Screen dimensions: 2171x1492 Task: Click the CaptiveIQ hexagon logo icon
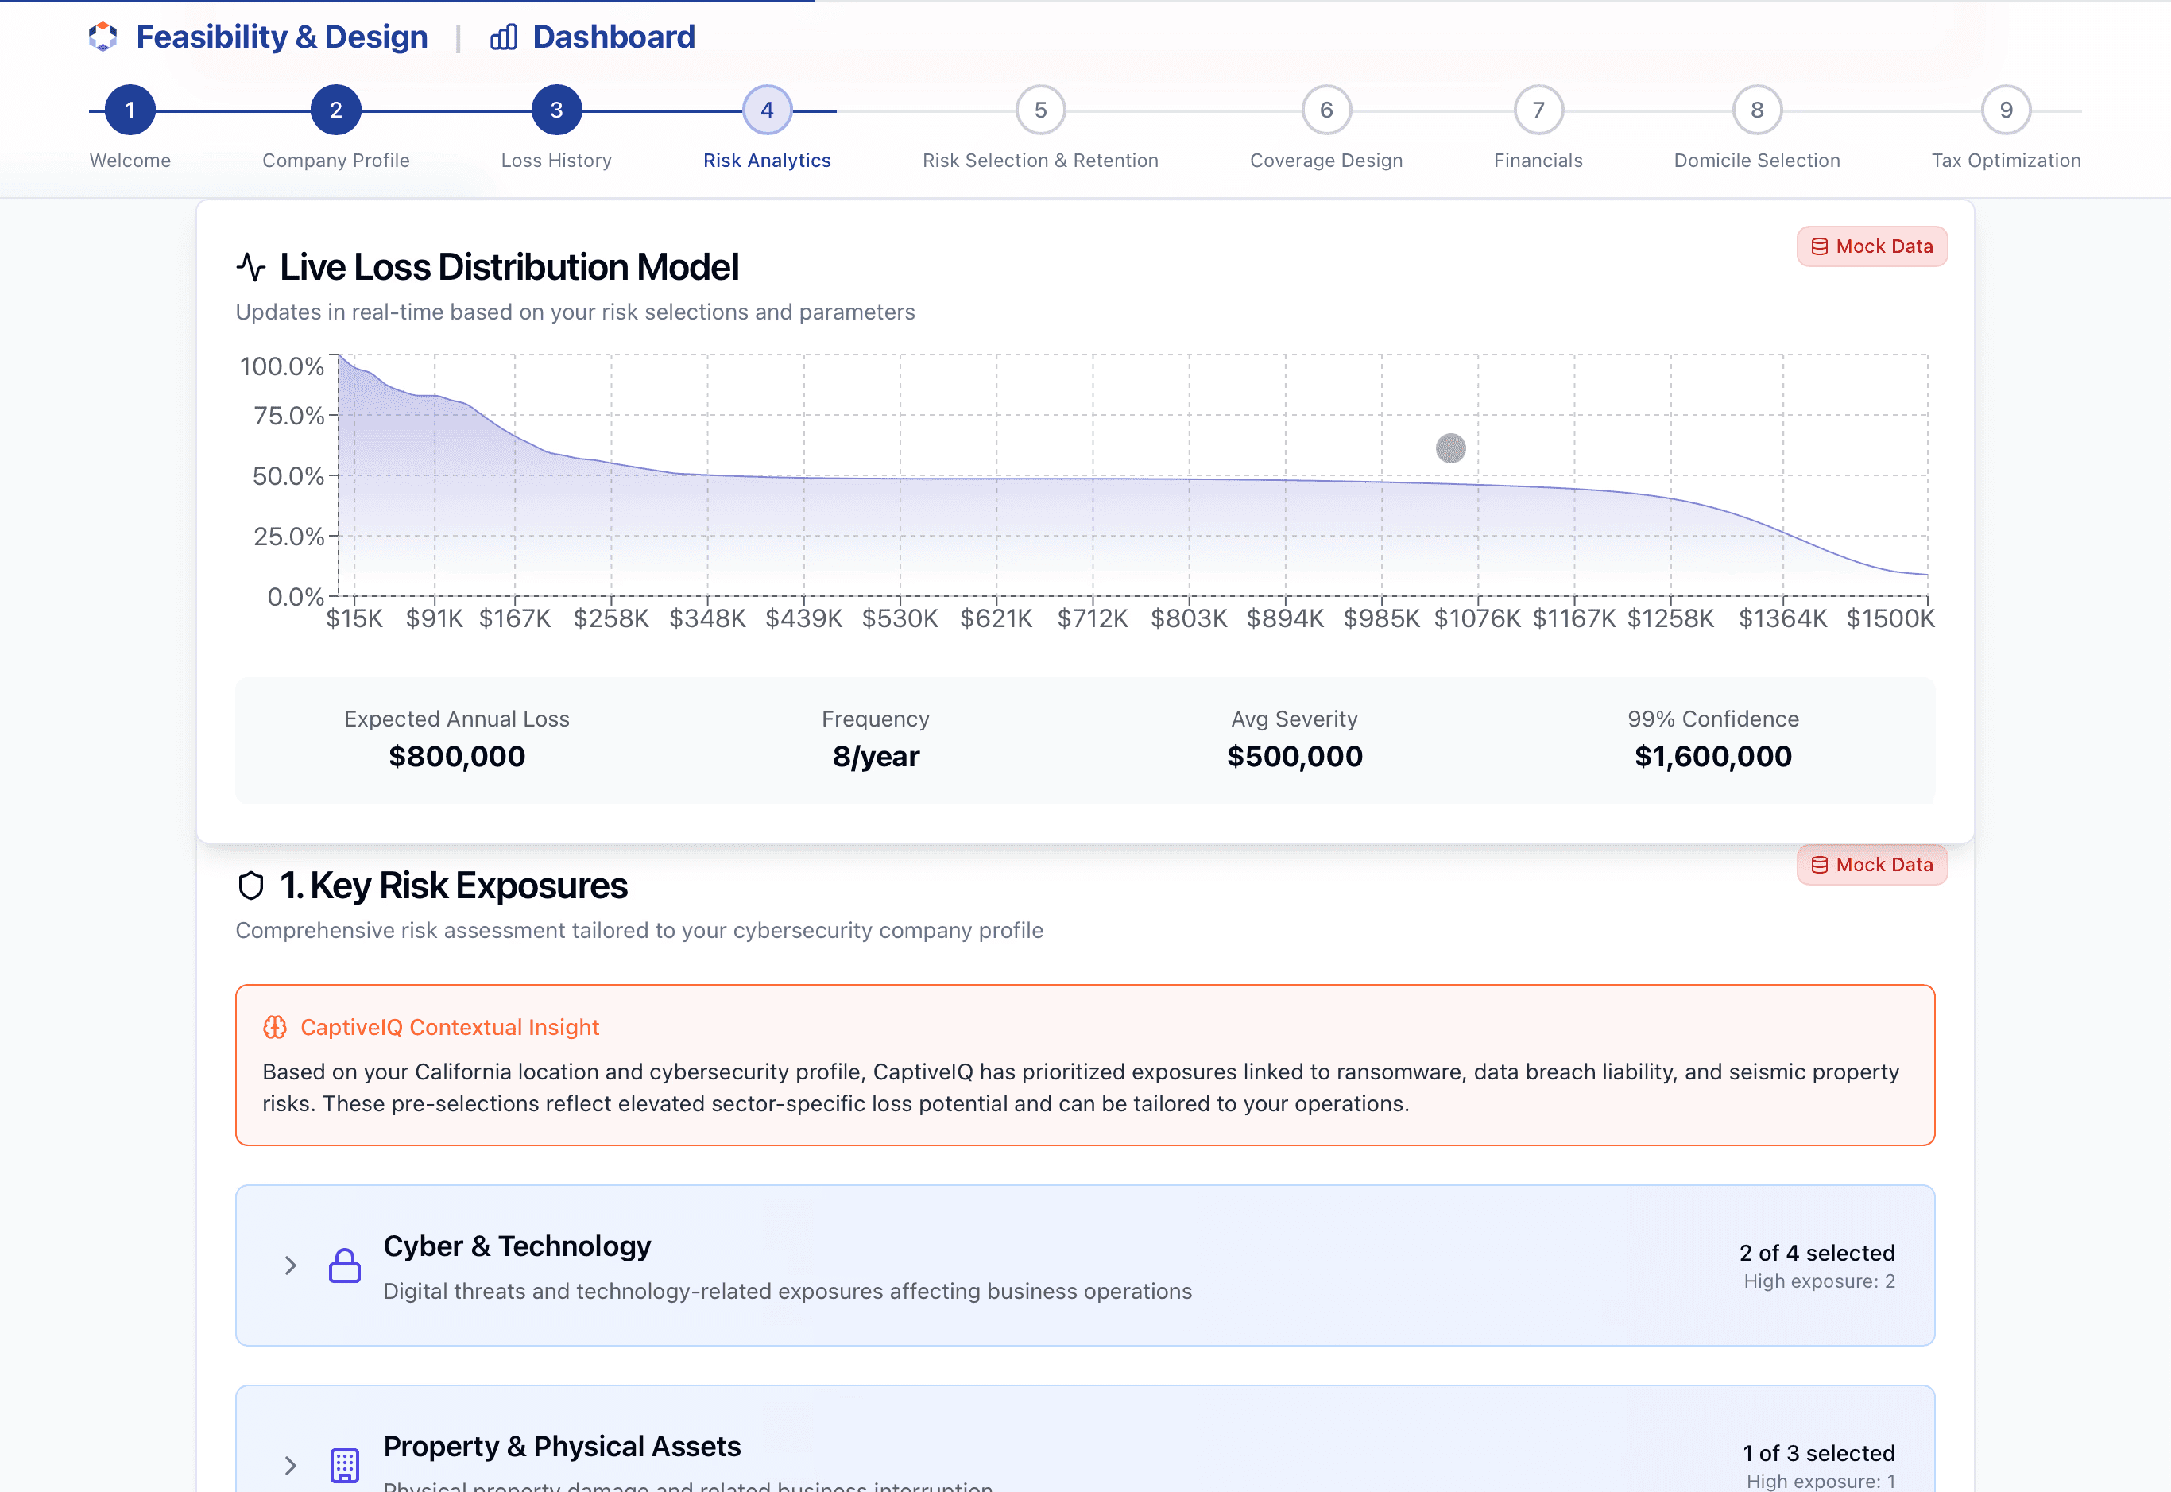click(x=103, y=37)
